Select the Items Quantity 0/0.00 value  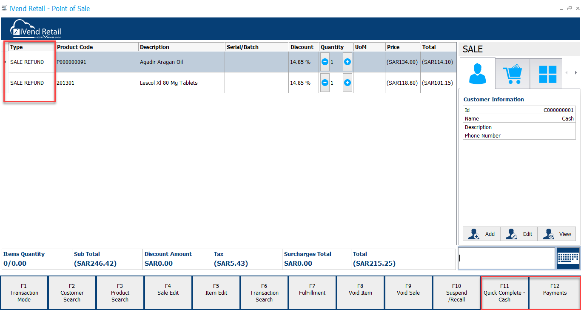(15, 264)
